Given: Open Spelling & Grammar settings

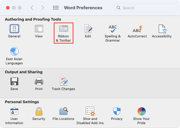Looking at the screenshot, I should 112,29.
